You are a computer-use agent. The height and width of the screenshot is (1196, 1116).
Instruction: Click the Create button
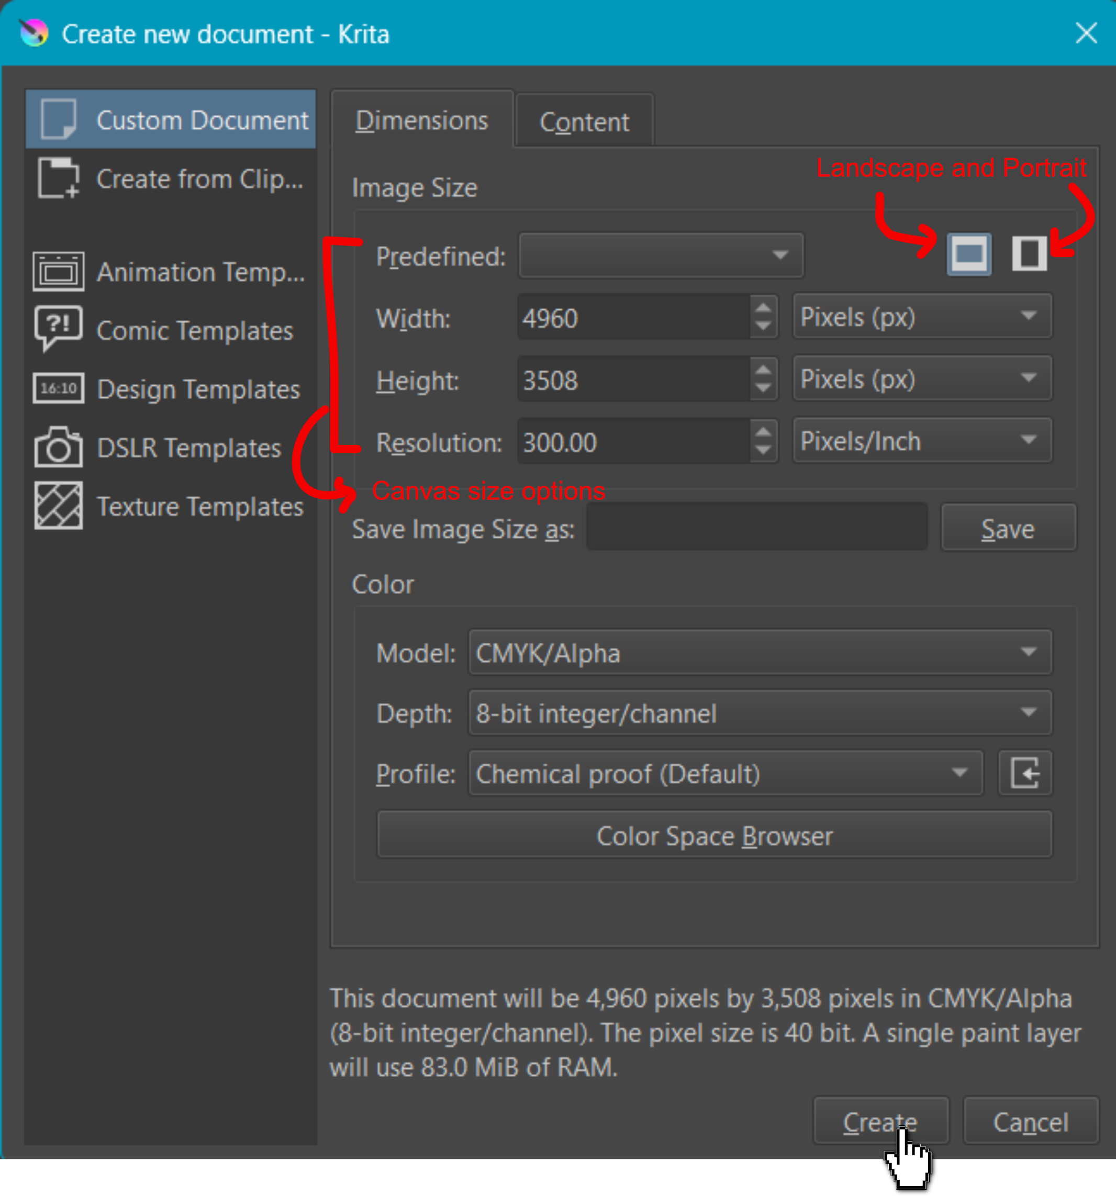click(880, 1121)
